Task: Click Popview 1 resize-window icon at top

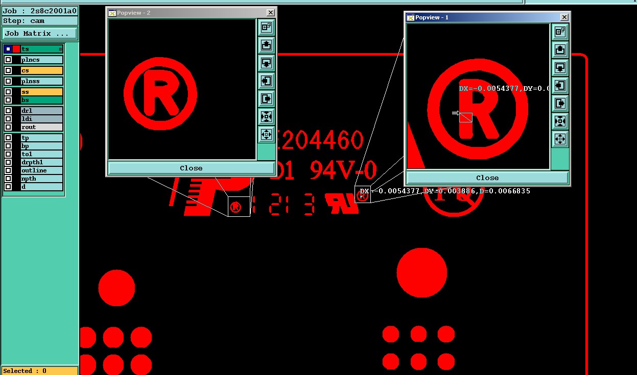Action: (560, 32)
